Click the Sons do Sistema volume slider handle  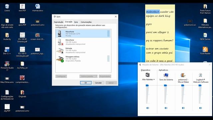point(165,85)
